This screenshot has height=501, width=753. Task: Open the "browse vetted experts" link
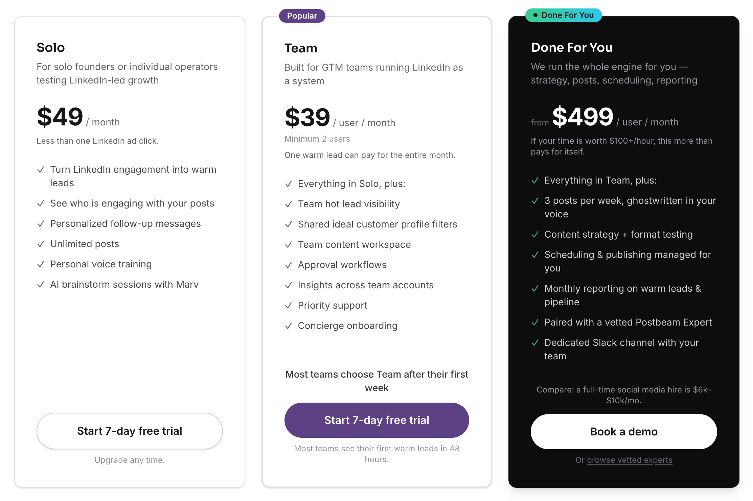tap(630, 460)
